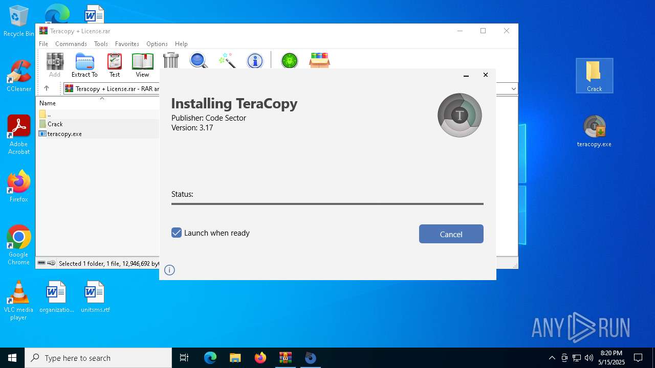Select the Recycle Bin desktop icon
This screenshot has height=368, width=655.
pos(19,21)
